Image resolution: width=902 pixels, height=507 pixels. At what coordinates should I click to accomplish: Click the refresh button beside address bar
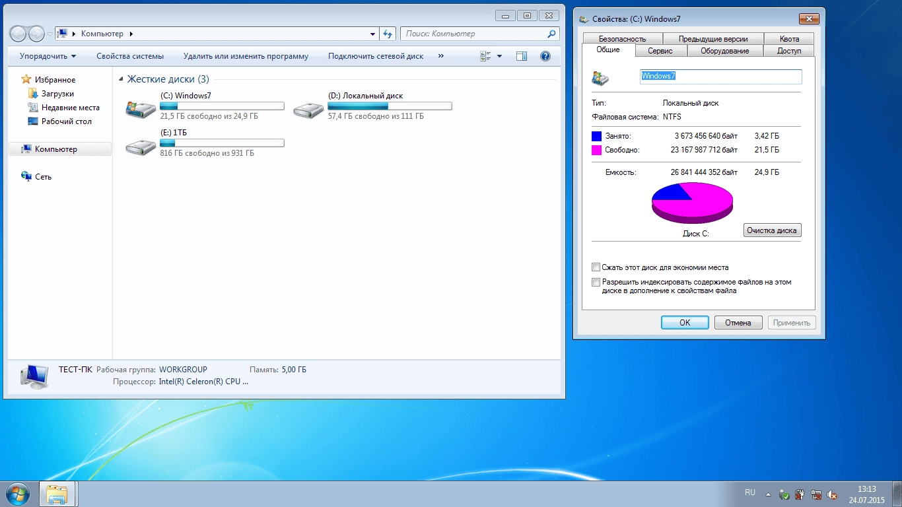pos(388,34)
